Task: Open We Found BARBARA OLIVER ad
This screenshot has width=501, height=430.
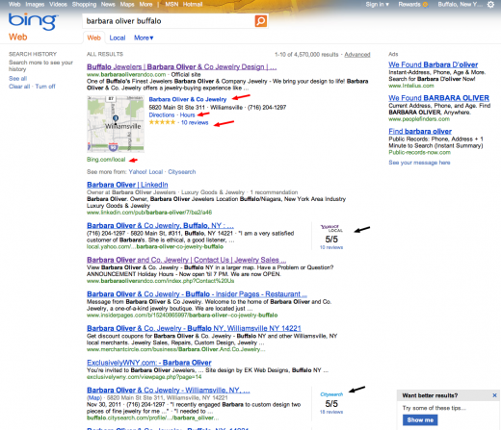Action: pos(438,98)
